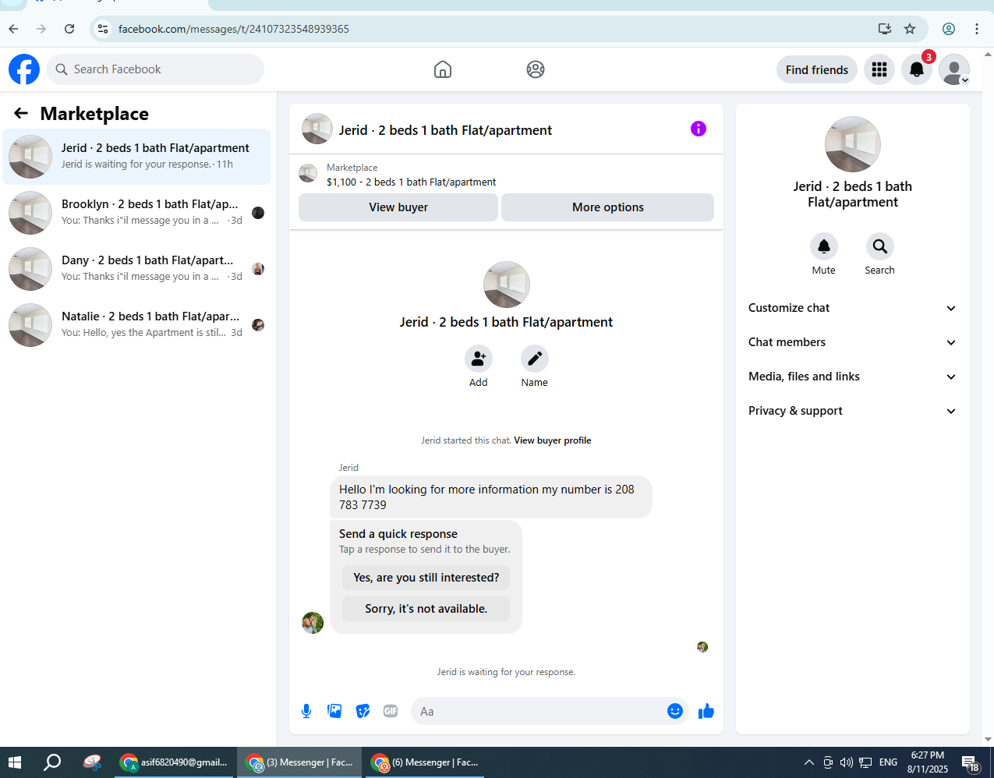The width and height of the screenshot is (994, 778).
Task: Open conversation info purple icon
Action: coord(699,129)
